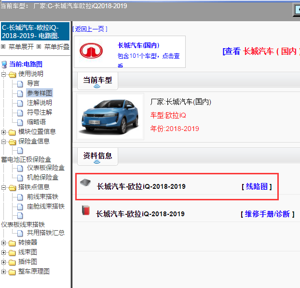Click the 当前:电路图 root label
The image size is (300, 288).
26,64
